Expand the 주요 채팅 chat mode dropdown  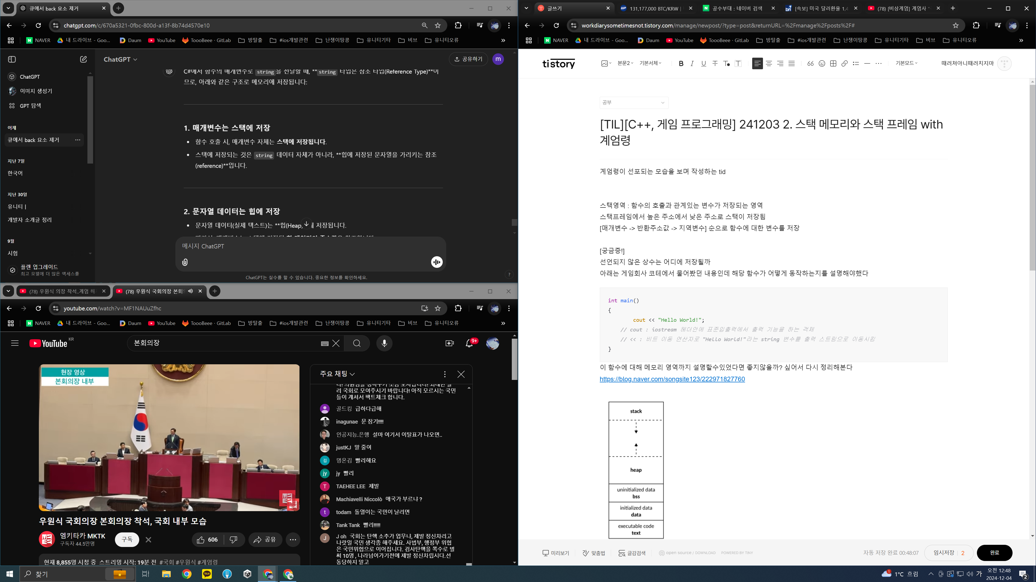coord(337,374)
